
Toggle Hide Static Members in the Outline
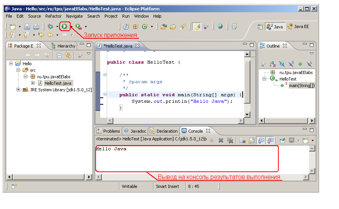point(291,64)
